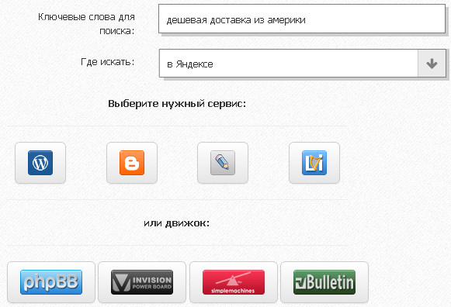Image resolution: width=451 pixels, height=307 pixels.
Task: Click the 'Ключевые слова для поиска' label
Action: coord(86,24)
